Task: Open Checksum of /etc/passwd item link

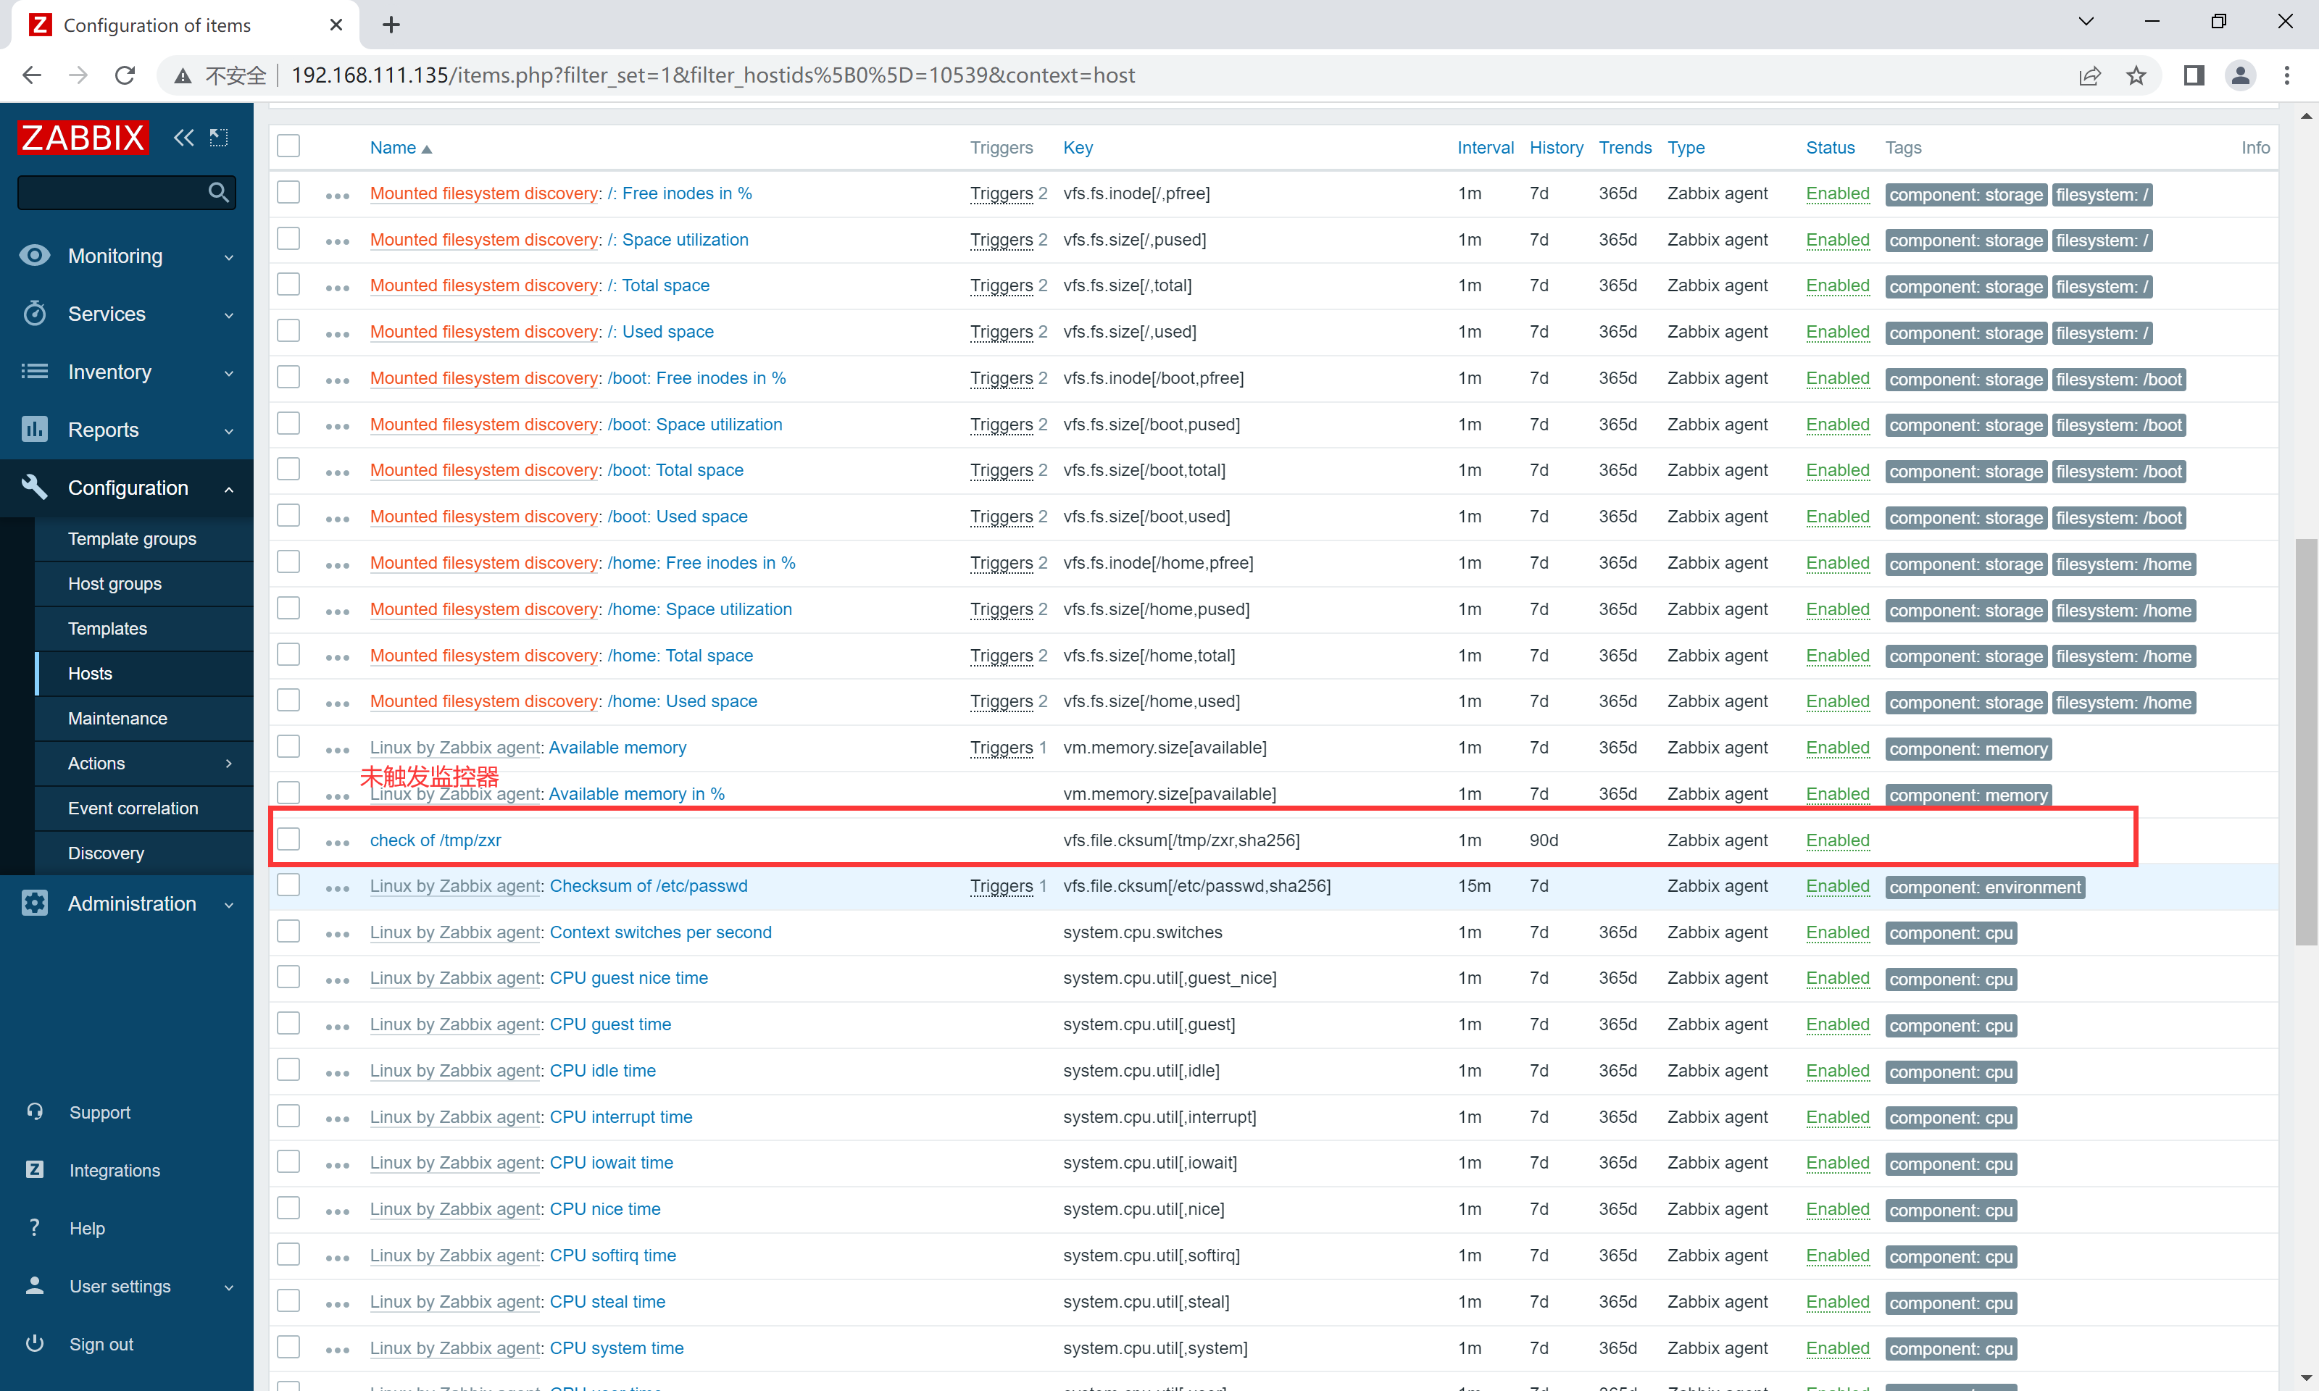Action: 648,886
